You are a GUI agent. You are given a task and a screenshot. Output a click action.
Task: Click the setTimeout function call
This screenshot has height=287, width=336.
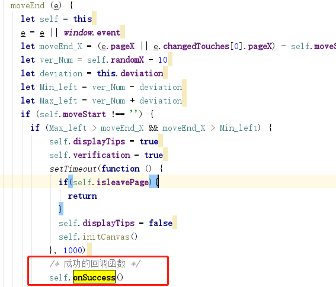point(73,169)
